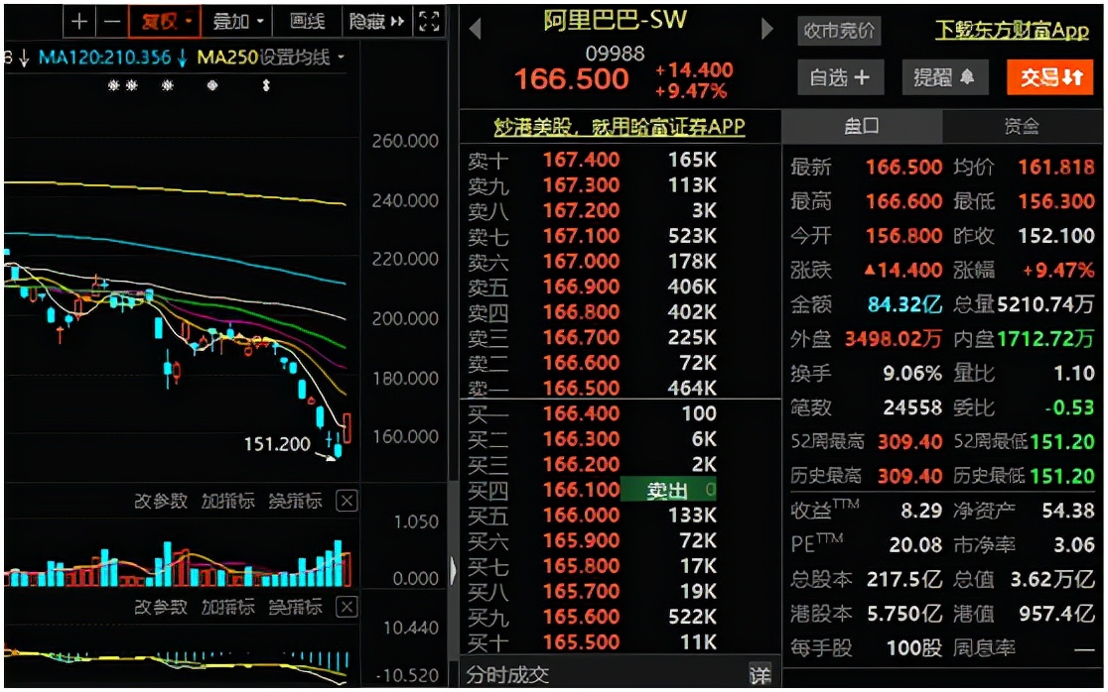Close the volume indicator panel
The height and width of the screenshot is (692, 1108).
[x=346, y=501]
